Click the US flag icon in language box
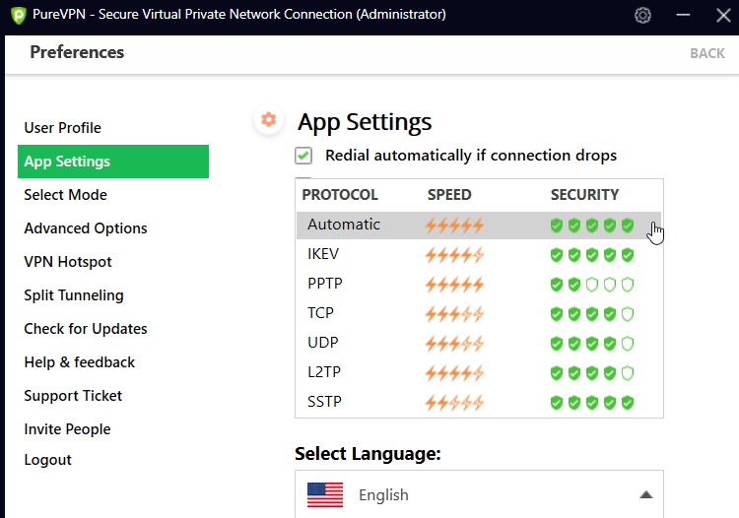This screenshot has width=739, height=518. 325,495
